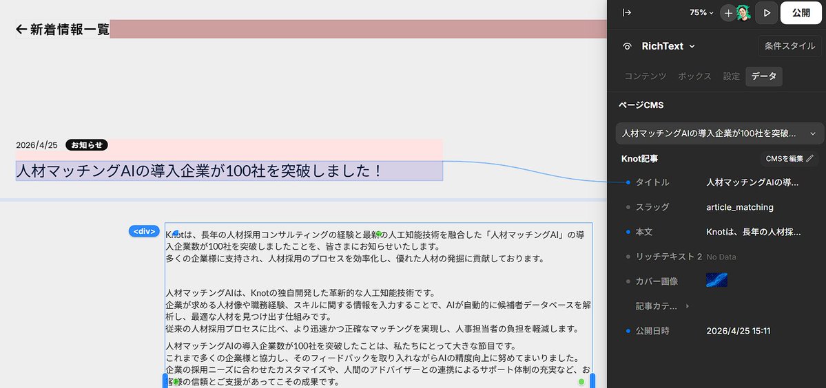Viewport: 826px width, 388px height.
Task: Select the 本文 value Knotは、長年の人材採…
Action: tap(753, 232)
